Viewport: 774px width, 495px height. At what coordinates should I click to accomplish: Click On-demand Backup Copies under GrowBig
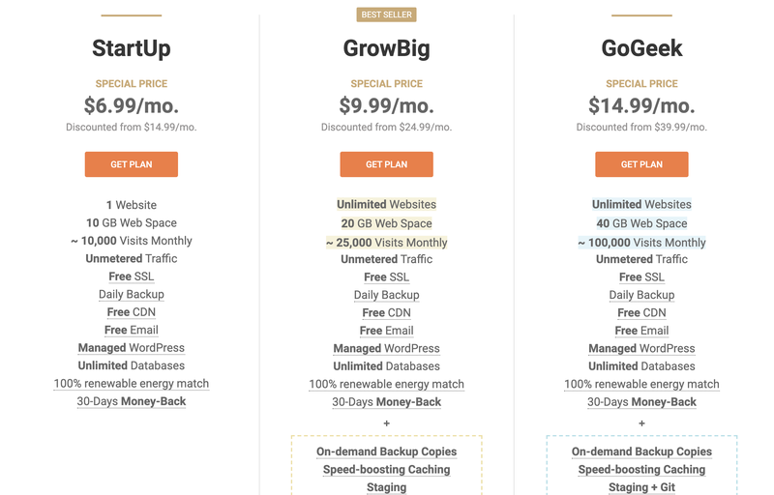pos(386,451)
